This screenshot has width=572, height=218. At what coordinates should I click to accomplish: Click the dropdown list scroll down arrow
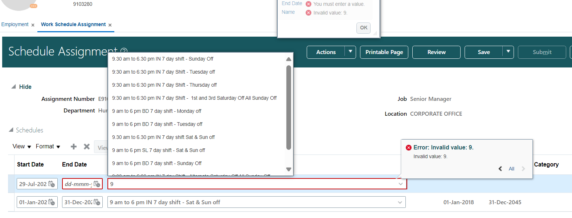pyautogui.click(x=289, y=169)
